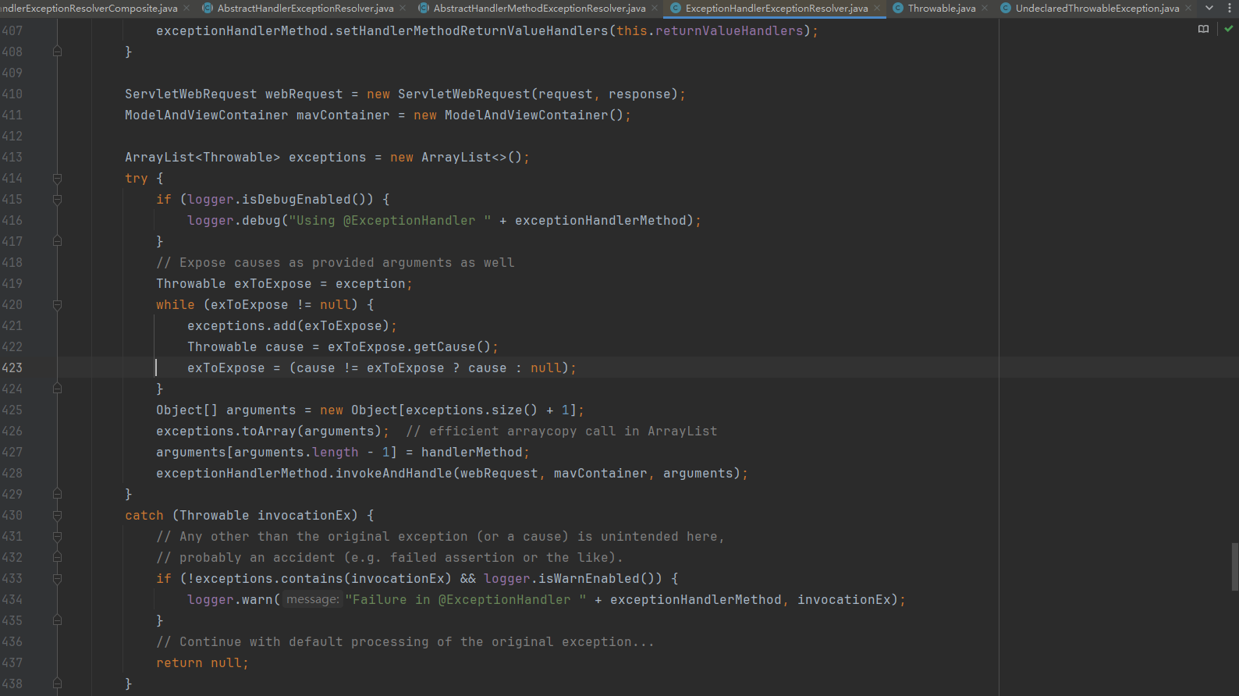Close the UndeclaredThrowableException.java tab
Image resolution: width=1239 pixels, height=696 pixels.
1188,8
